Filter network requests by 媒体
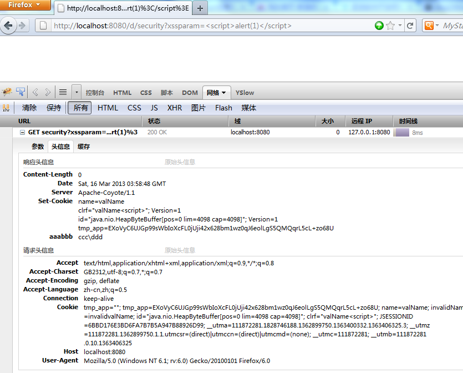 (x=248, y=108)
